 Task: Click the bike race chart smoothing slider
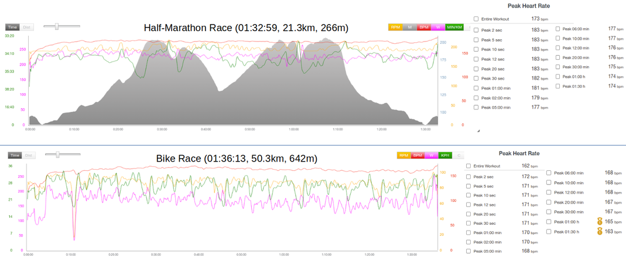click(57, 155)
